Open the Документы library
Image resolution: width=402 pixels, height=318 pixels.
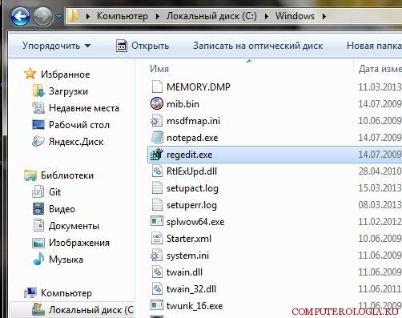74,226
